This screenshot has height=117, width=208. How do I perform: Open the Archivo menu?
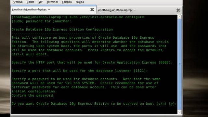point(18,2)
